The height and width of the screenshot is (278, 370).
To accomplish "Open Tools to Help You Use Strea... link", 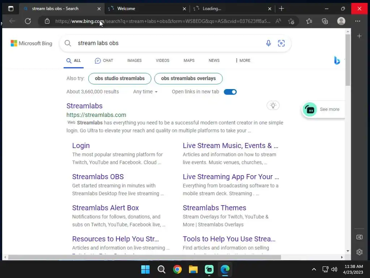I will (229, 239).
